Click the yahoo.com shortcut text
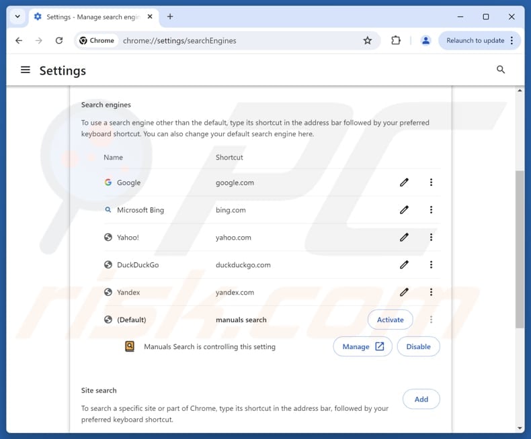The height and width of the screenshot is (439, 531). [233, 238]
